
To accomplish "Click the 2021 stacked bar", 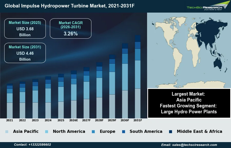I will click(10, 101).
